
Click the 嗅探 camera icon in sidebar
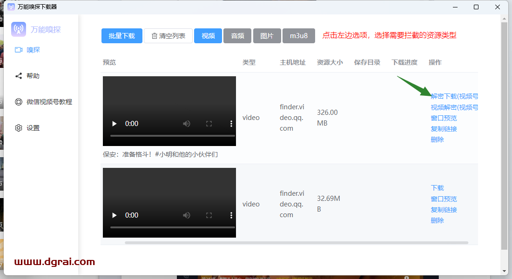tap(19, 50)
